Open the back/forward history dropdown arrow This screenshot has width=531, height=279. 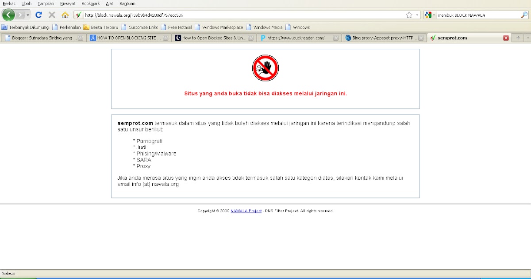(x=28, y=15)
